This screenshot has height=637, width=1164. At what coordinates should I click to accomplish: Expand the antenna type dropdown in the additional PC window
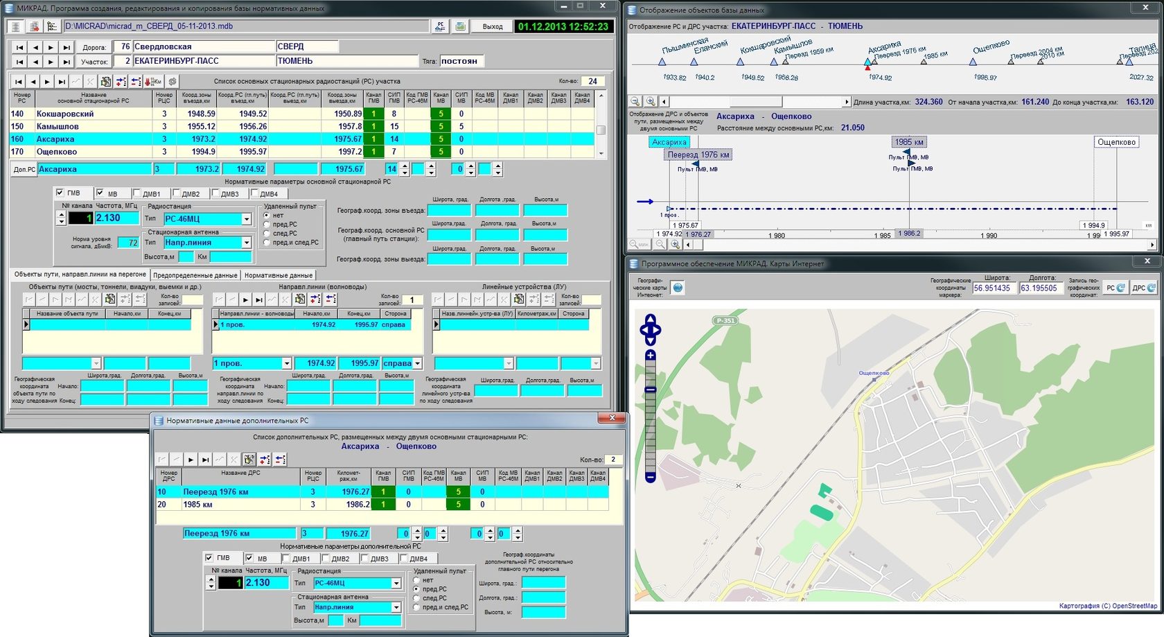396,607
